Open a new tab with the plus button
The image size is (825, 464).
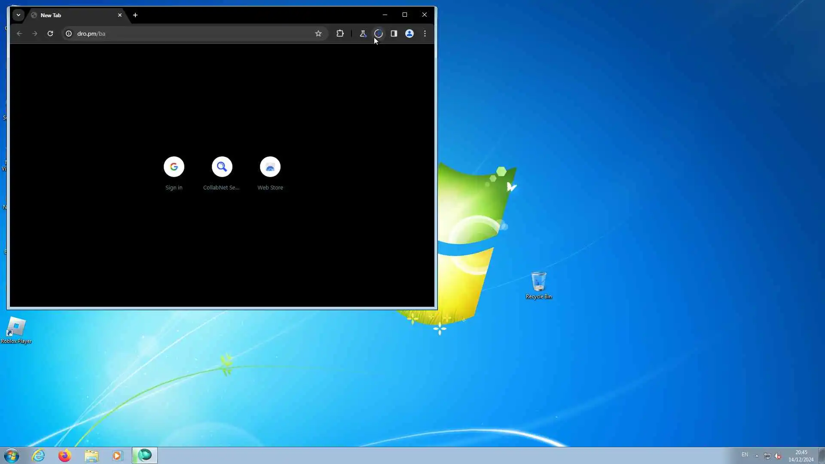tap(135, 15)
